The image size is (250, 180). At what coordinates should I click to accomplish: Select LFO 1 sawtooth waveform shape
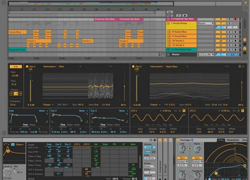coord(159,125)
